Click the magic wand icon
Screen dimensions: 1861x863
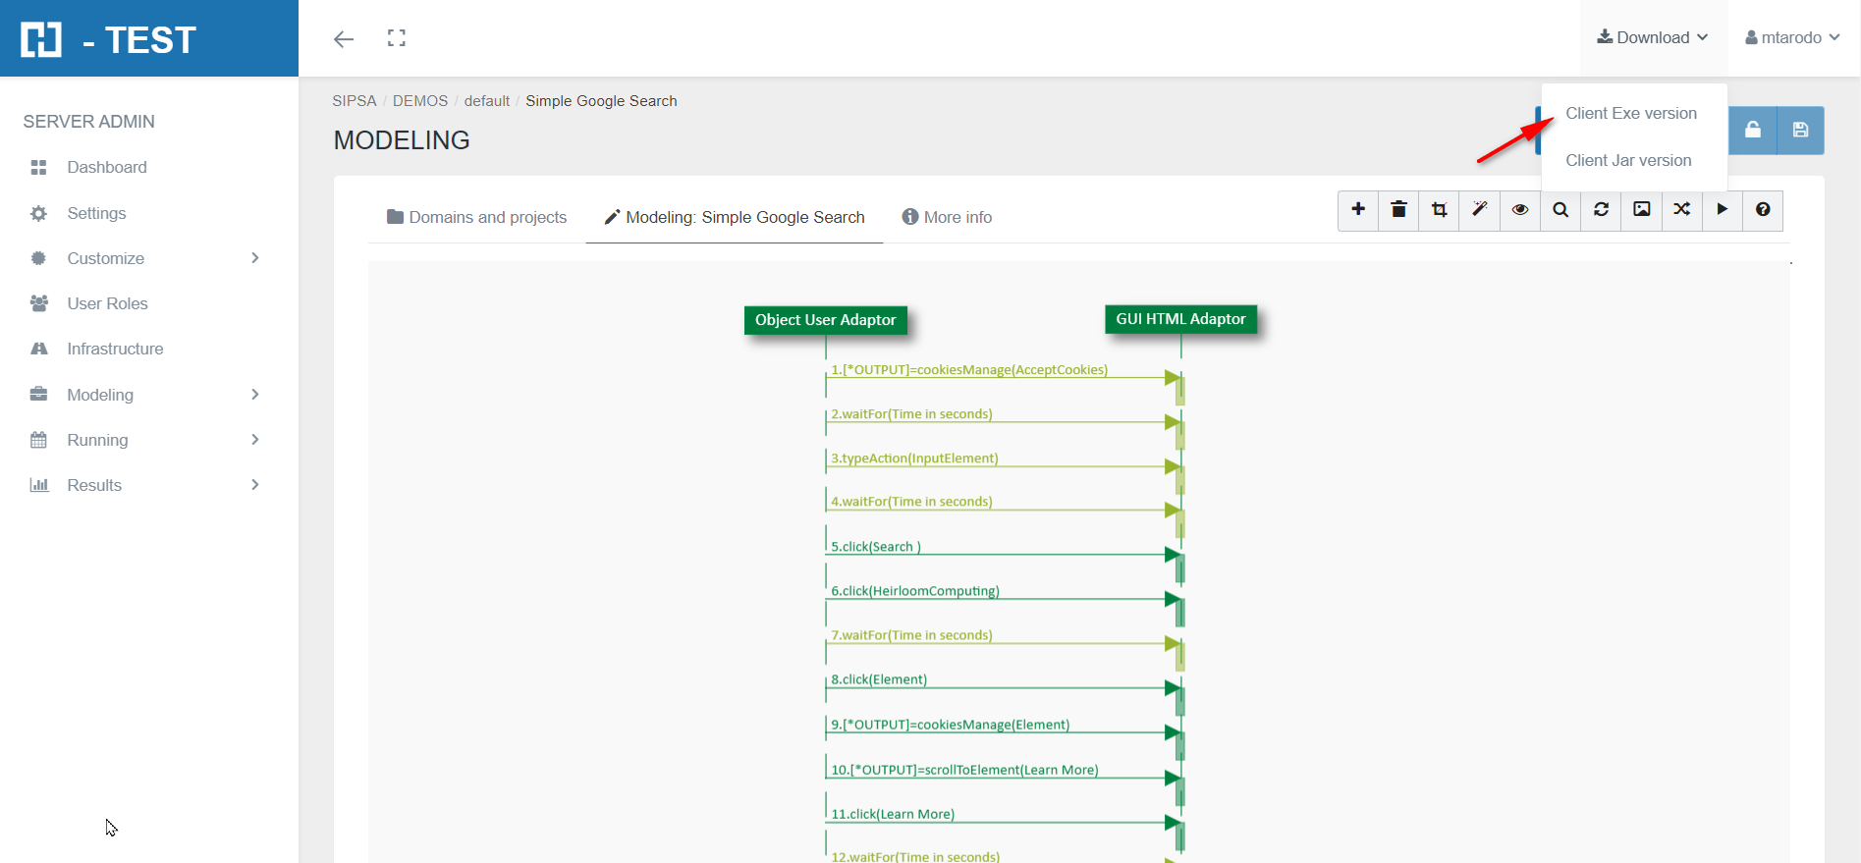pos(1480,210)
